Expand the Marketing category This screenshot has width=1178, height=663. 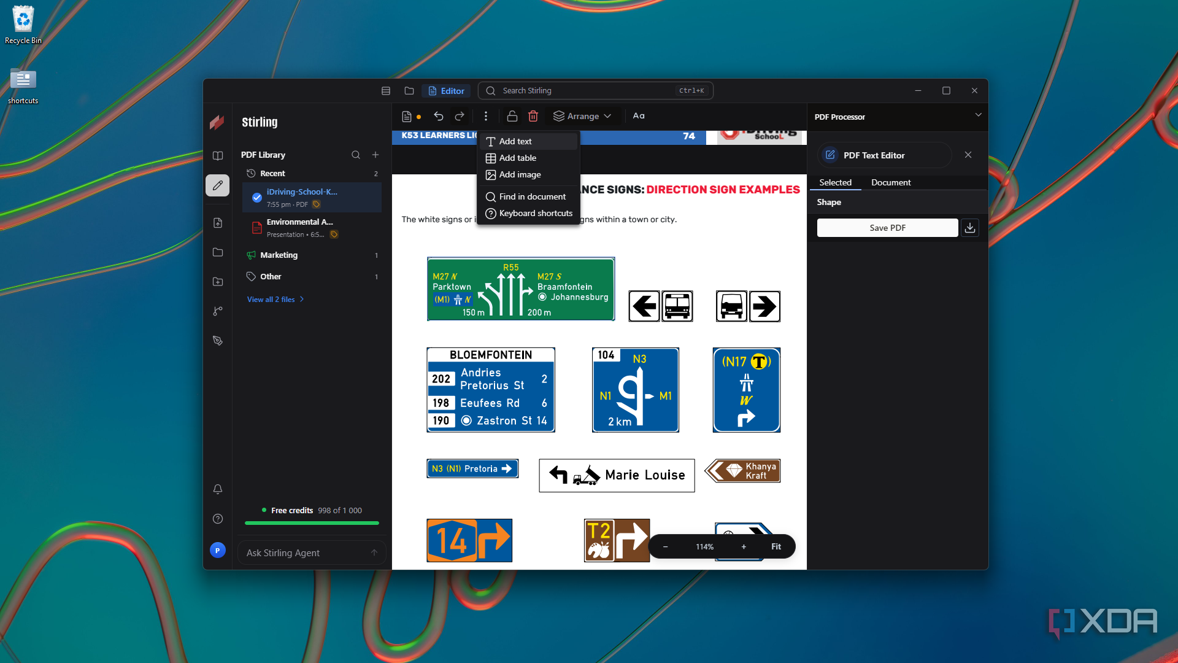click(312, 255)
